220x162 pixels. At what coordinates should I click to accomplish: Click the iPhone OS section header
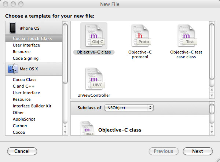click(x=34, y=28)
